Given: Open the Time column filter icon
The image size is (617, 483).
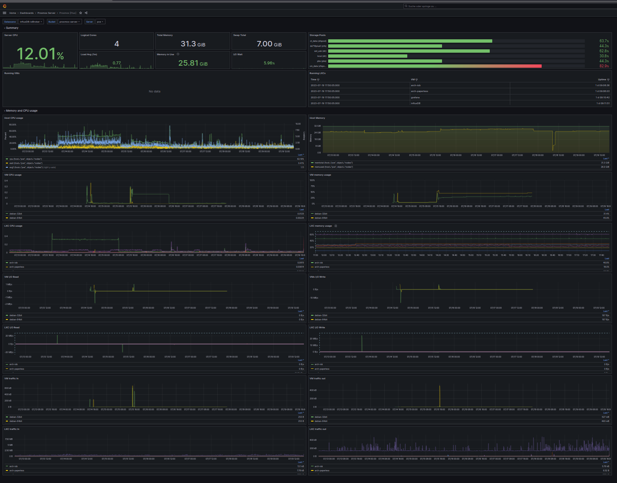Looking at the screenshot, I should click(x=318, y=79).
